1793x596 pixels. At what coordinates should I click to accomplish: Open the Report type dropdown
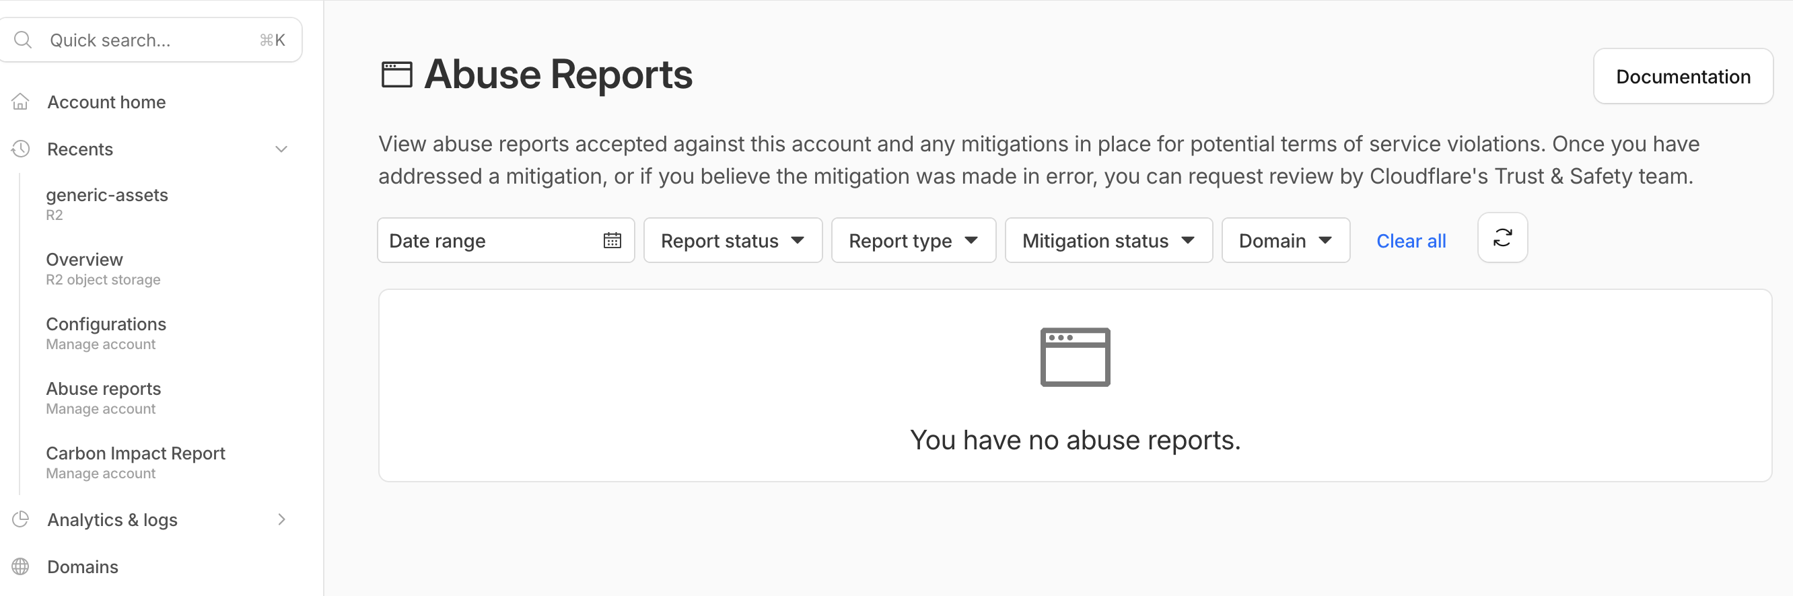coord(913,241)
